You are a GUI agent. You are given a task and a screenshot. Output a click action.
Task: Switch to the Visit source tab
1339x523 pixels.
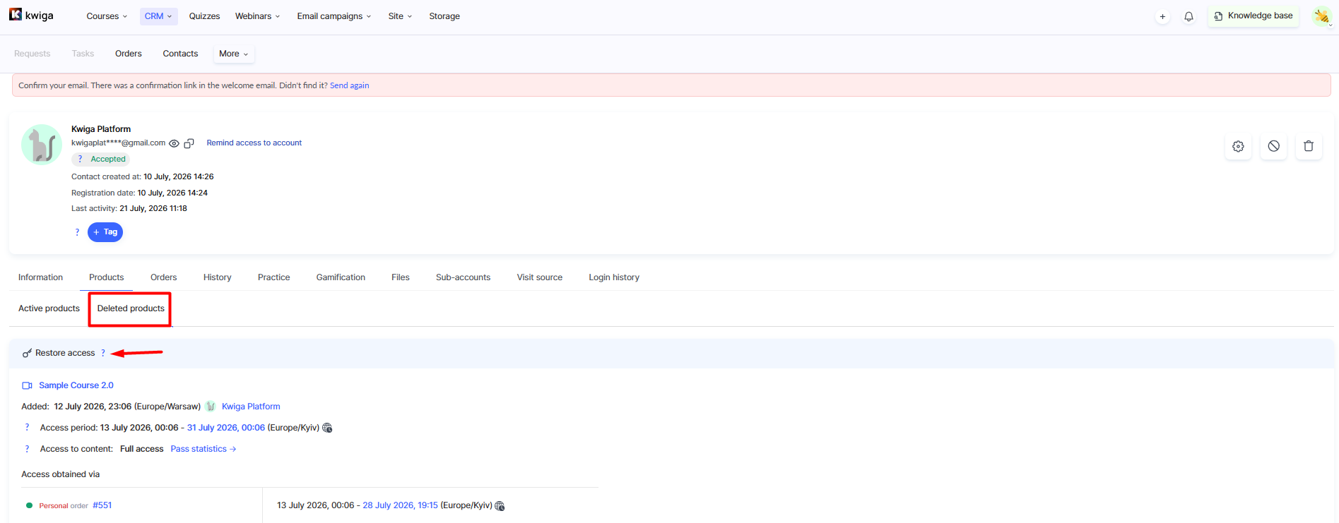point(539,277)
